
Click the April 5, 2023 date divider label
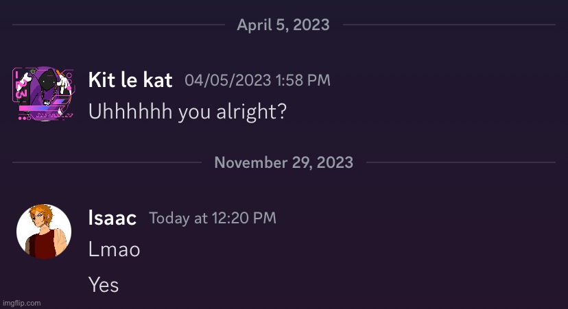click(x=283, y=25)
